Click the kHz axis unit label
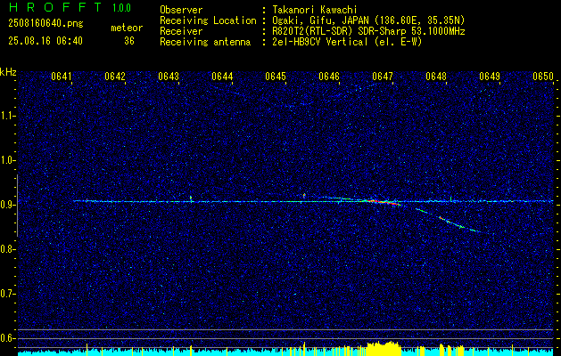Screen dimensions: 561x356 (x=8, y=72)
